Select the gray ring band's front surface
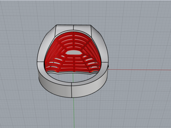Screen dimensions: 171x128 point(72,87)
